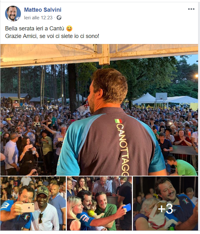
Task: Click the basketball backboard in the main photo
Action: tap(161, 96)
